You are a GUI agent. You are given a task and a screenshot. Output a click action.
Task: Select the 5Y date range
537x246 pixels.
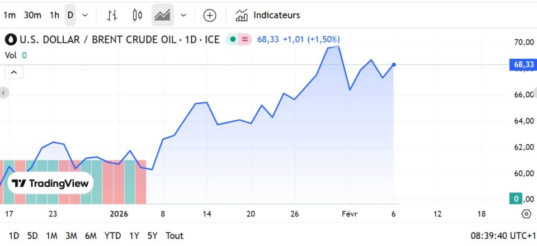[x=152, y=235]
